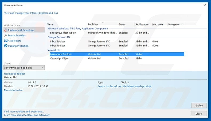The width and height of the screenshot is (211, 121).
Task: Select the CescrtHlpr Object add-on
Action: (117, 58)
